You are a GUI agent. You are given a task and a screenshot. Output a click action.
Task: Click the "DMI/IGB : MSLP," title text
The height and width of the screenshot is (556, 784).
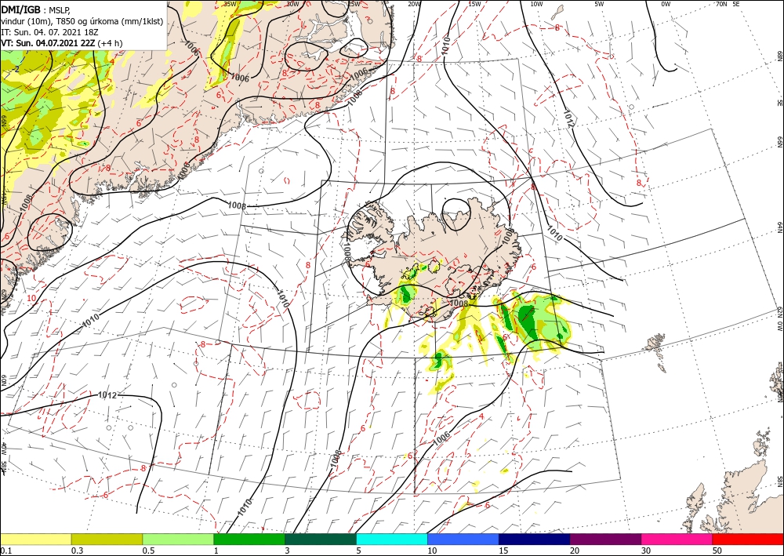click(36, 9)
